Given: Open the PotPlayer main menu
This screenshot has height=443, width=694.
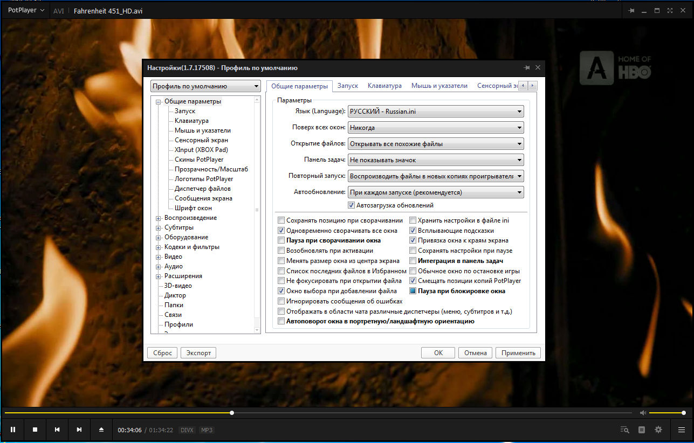Looking at the screenshot, I should point(26,10).
